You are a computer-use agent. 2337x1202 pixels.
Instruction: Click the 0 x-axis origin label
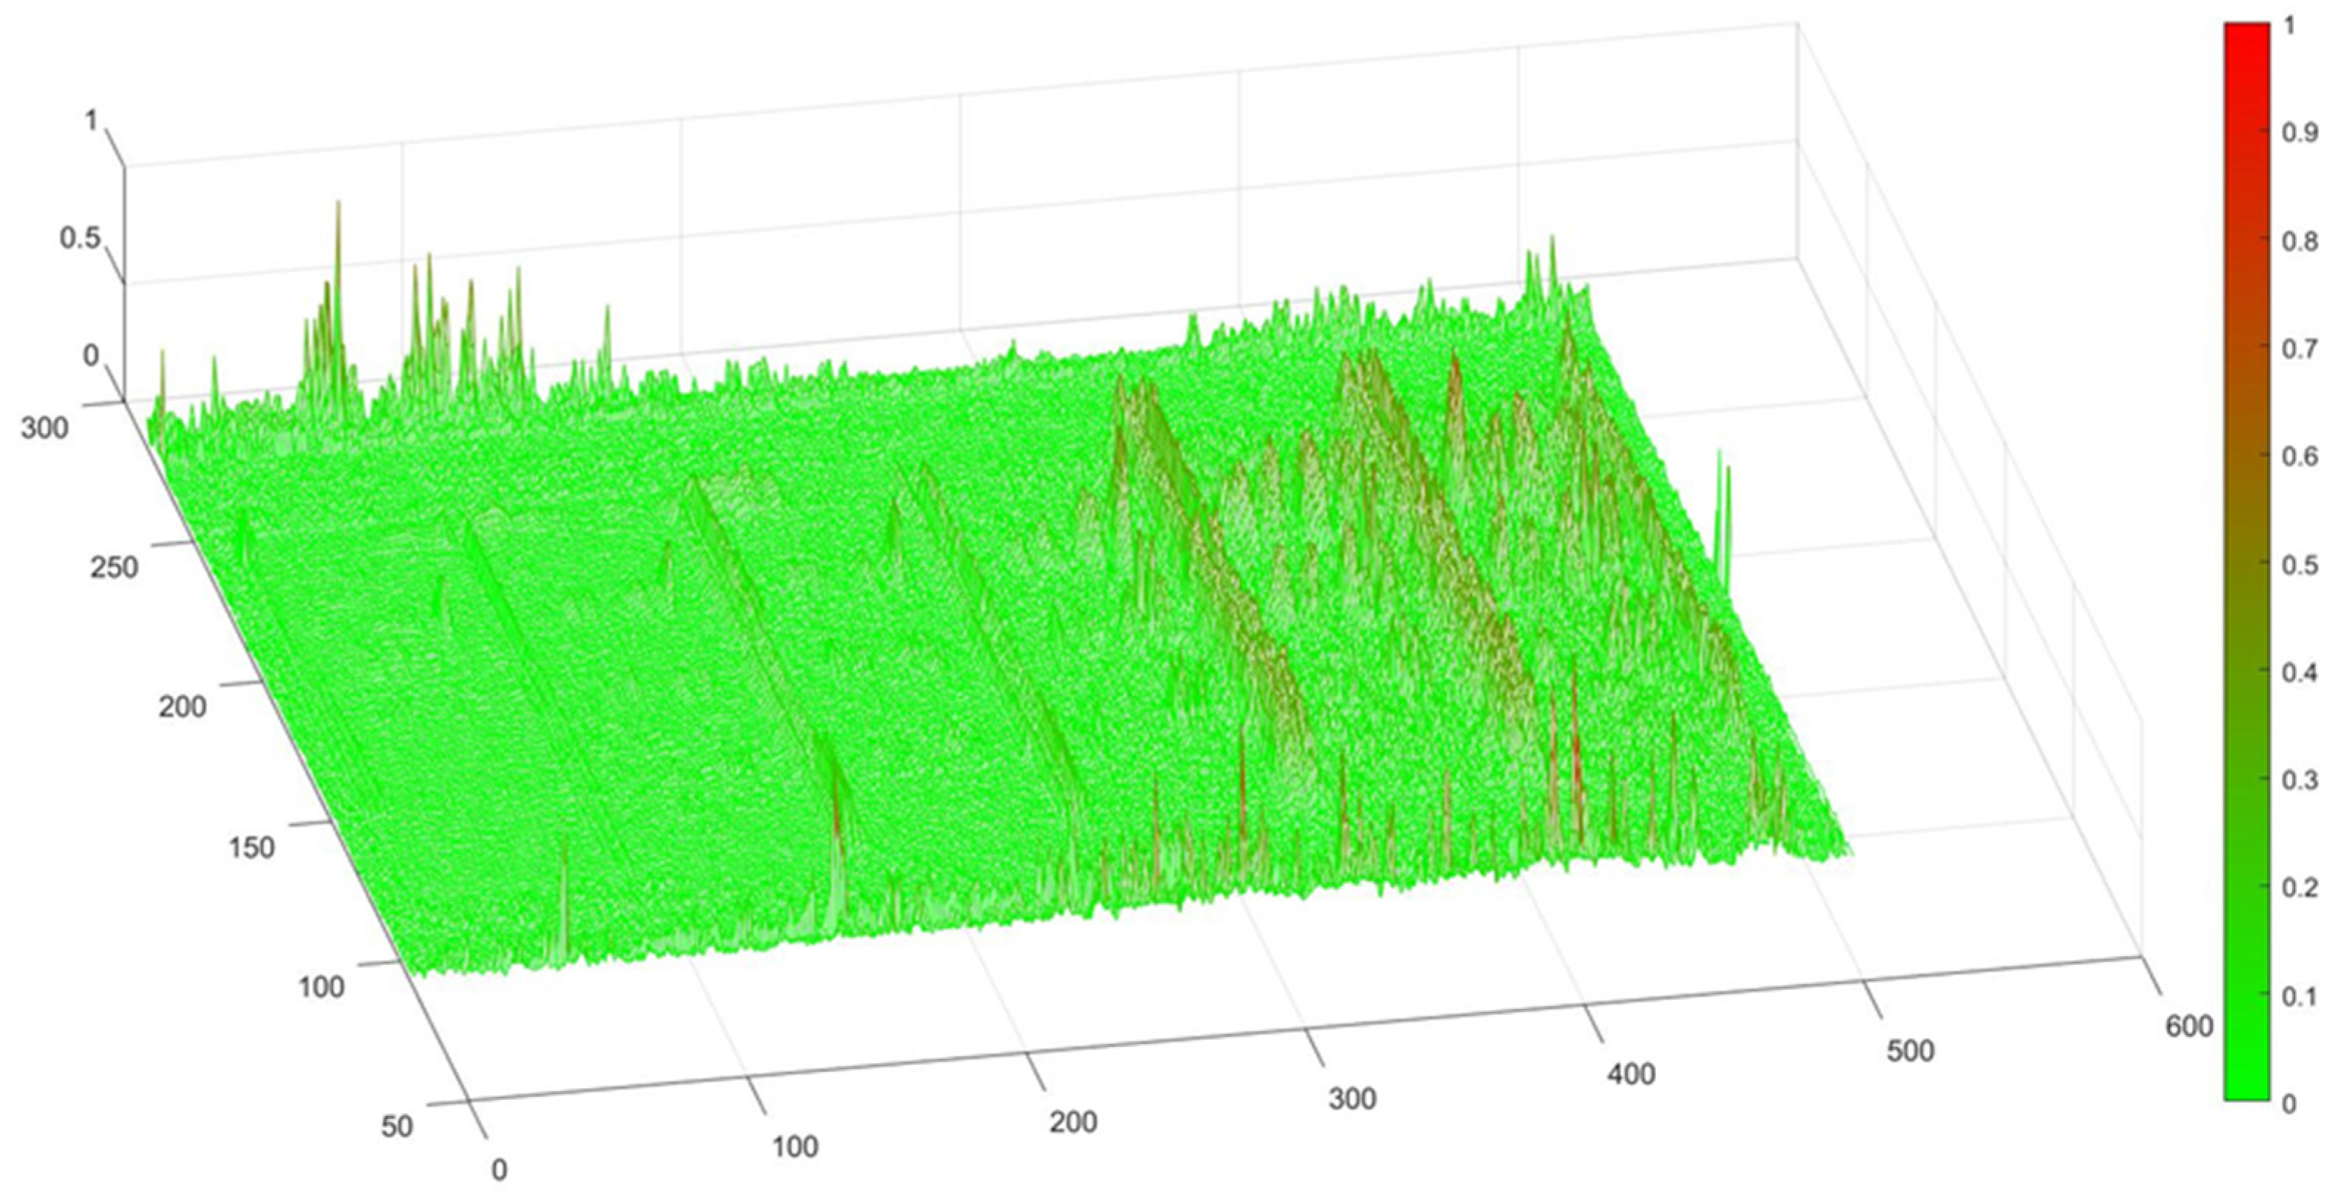[x=499, y=1171]
